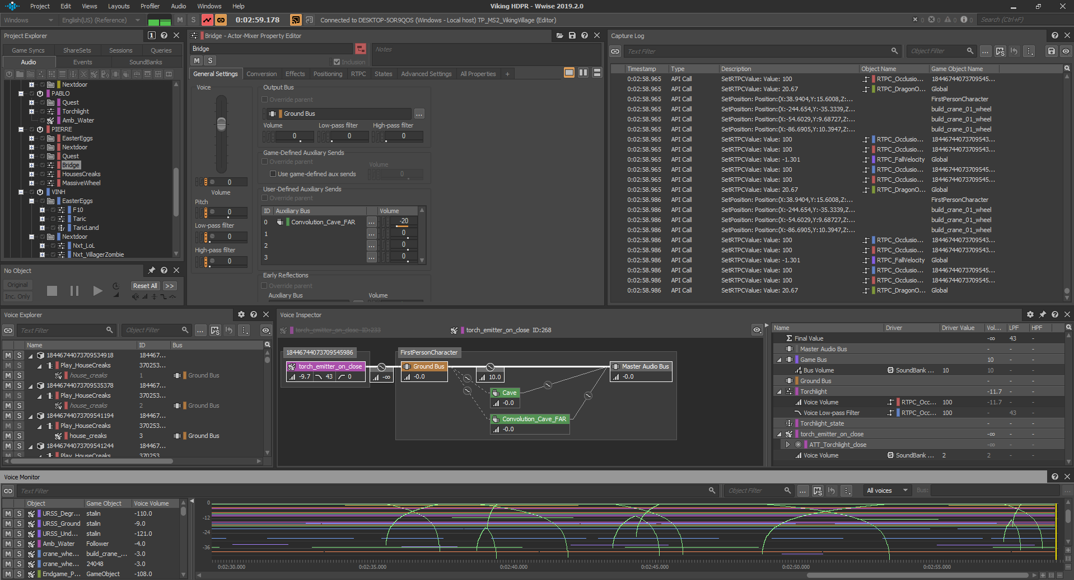Toggle Use game-defined aux sends
Image resolution: width=1074 pixels, height=580 pixels.
[273, 174]
